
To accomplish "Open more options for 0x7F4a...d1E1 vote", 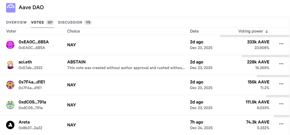I will tap(281, 84).
